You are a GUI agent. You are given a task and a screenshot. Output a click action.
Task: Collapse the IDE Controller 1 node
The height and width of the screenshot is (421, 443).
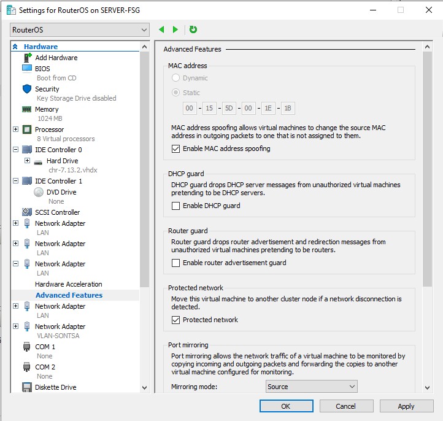click(x=15, y=181)
